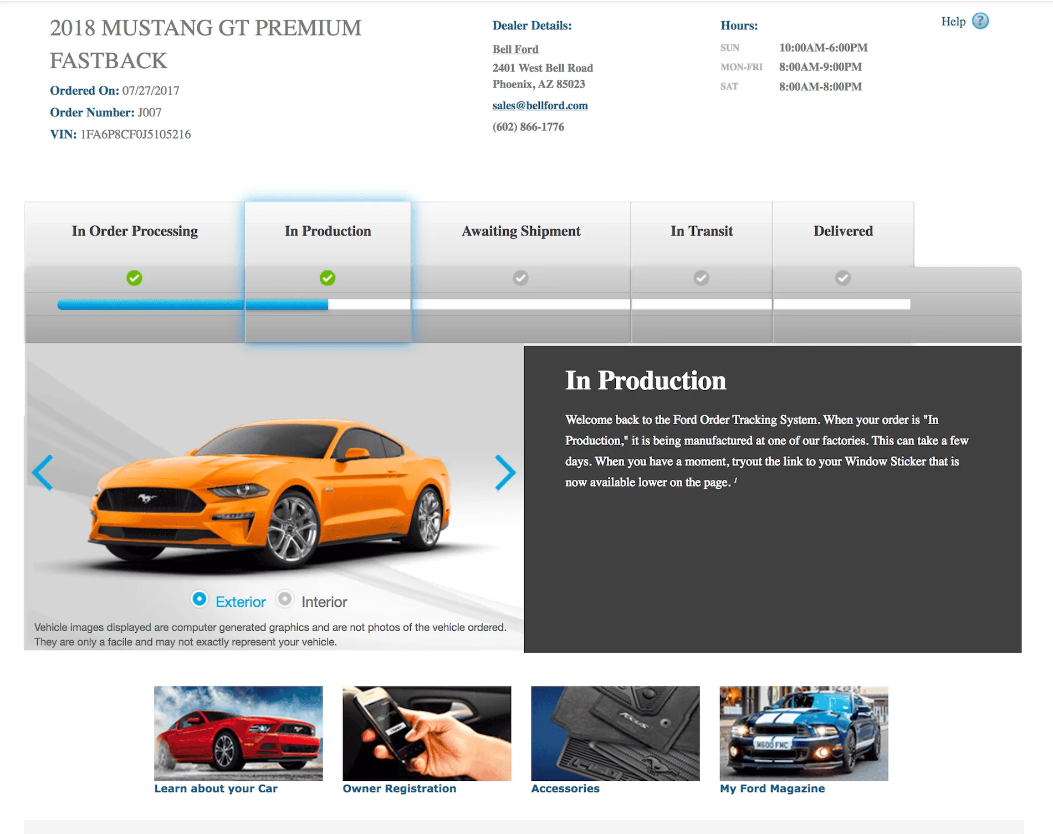Click the gray checkmark under In Transit

click(702, 278)
